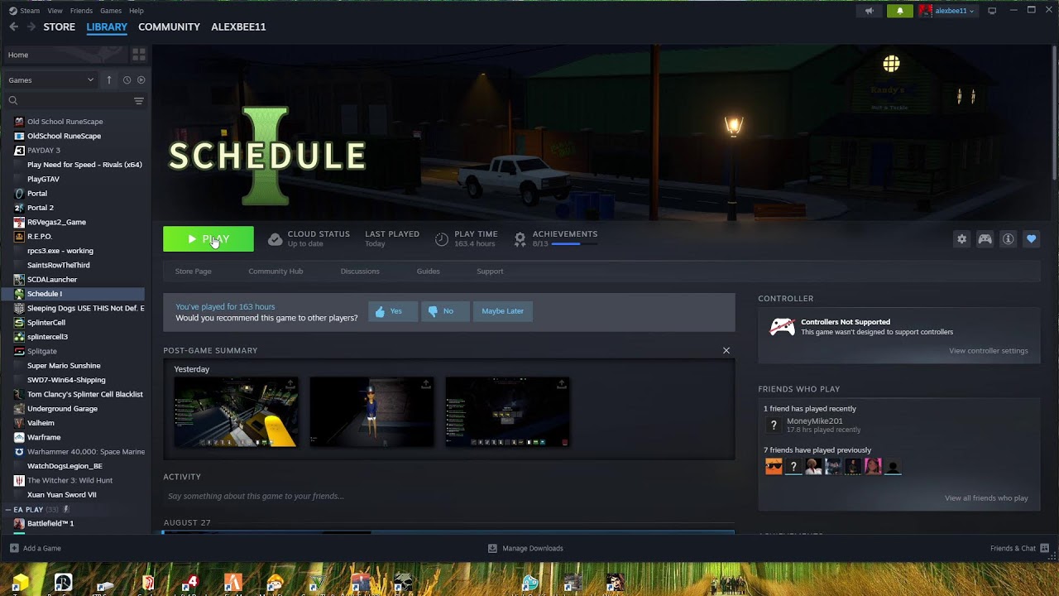Screen dimensions: 1059x596
Task: Open the middle character screenshot thumbnail
Action: pos(371,412)
